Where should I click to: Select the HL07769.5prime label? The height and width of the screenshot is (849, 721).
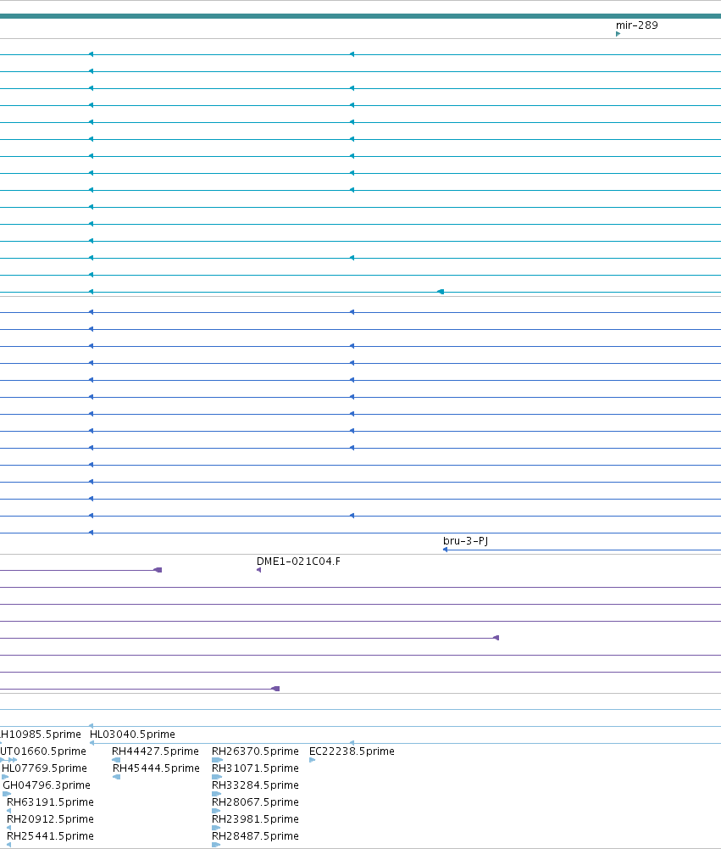pyautogui.click(x=44, y=768)
